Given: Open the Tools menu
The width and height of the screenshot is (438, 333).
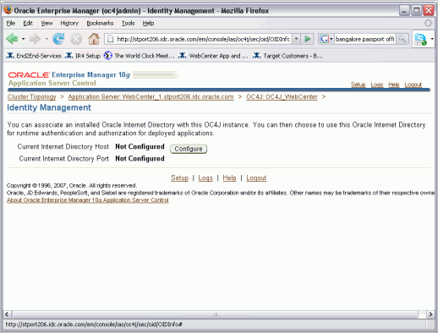Looking at the screenshot, I should tap(128, 23).
